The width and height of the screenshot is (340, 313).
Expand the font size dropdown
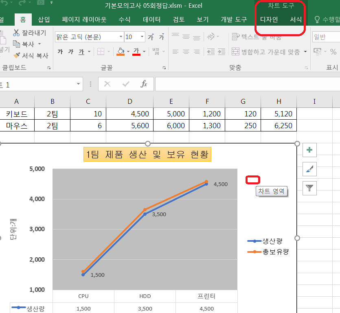(x=143, y=37)
